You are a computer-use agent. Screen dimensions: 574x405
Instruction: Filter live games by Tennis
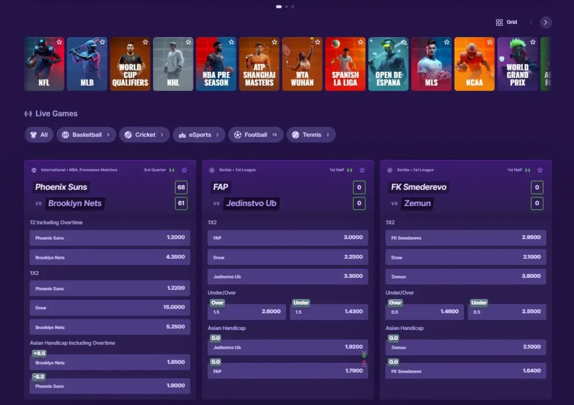311,134
